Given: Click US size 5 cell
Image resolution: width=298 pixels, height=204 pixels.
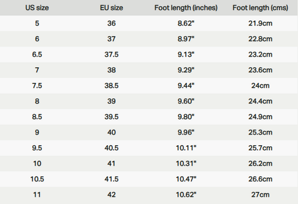Looking at the screenshot, I should click(37, 24).
